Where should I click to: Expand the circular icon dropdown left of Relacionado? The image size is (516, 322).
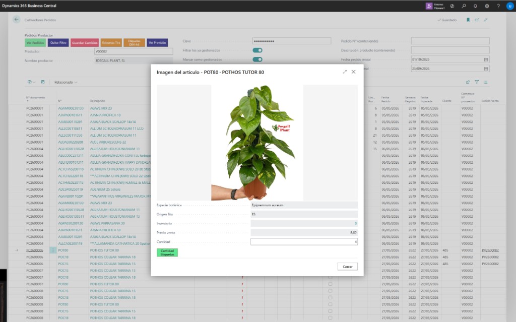(32, 82)
